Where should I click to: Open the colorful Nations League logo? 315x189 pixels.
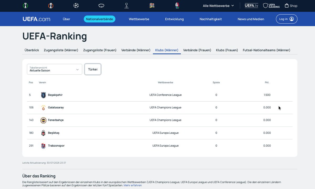(x=152, y=5)
